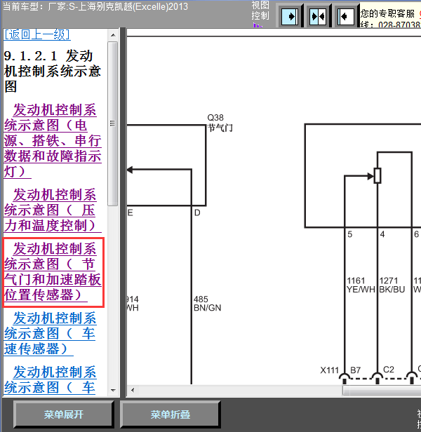The width and height of the screenshot is (421, 432).
Task: Click the left-arrow view control icon
Action: pyautogui.click(x=346, y=17)
